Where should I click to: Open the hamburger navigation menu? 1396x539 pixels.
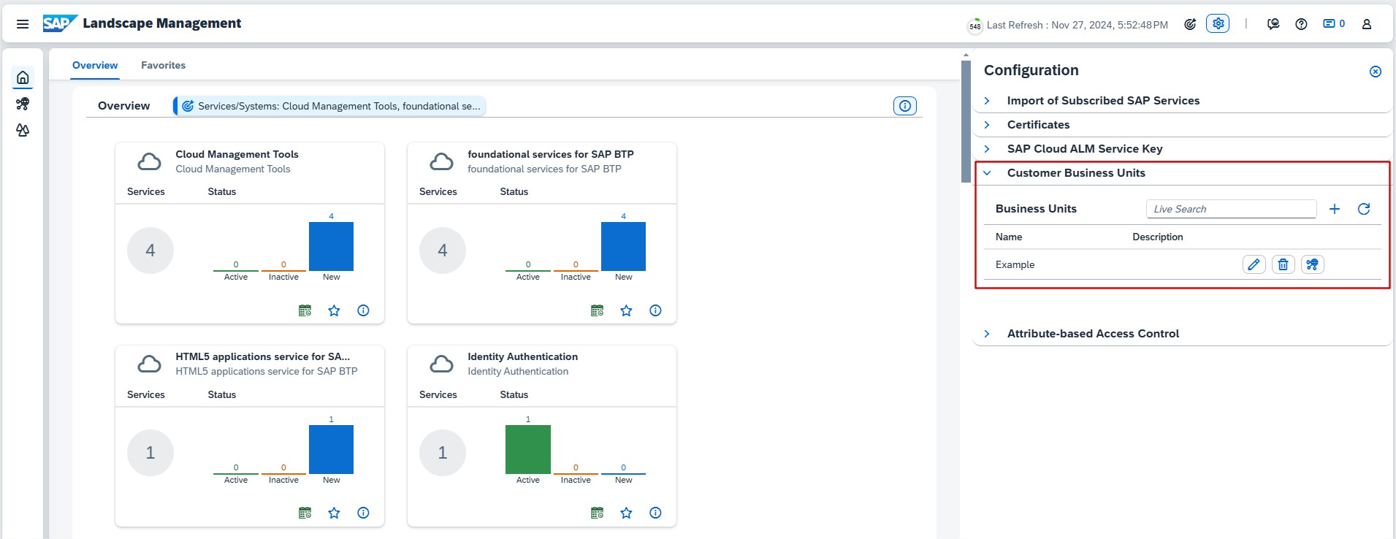tap(23, 24)
